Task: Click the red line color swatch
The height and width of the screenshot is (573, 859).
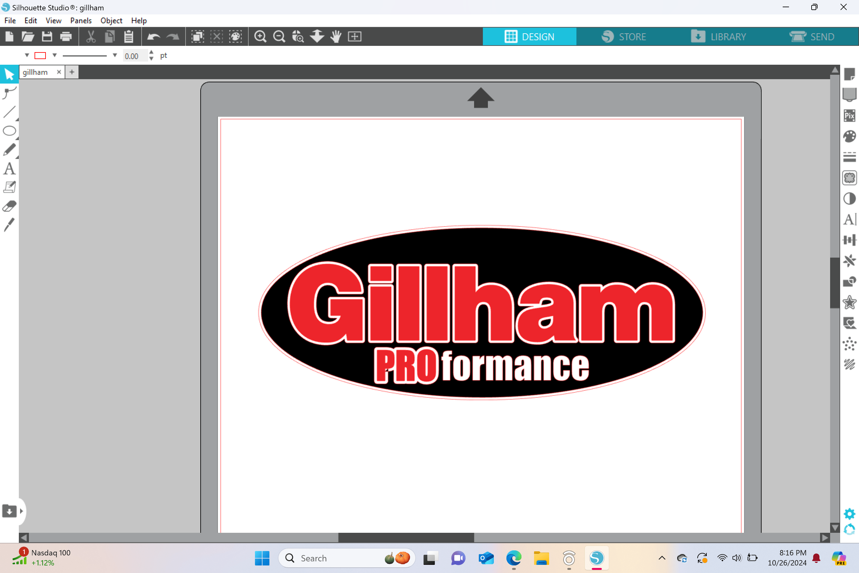Action: (40, 56)
